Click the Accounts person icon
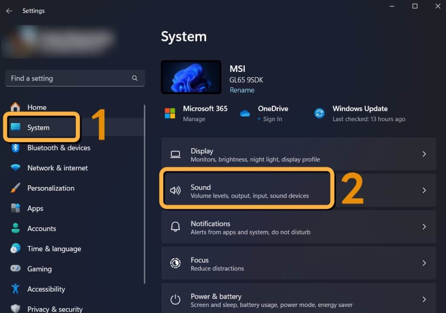 15,228
